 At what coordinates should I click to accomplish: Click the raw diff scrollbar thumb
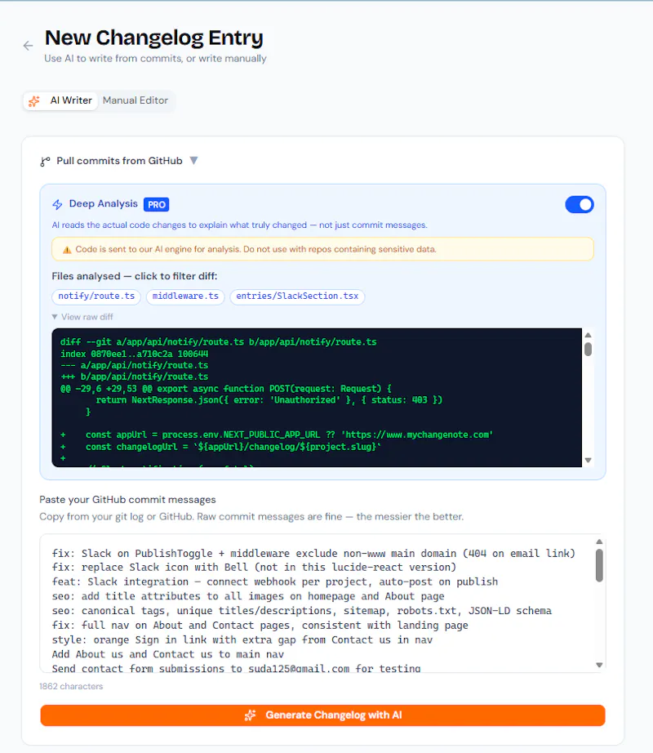click(588, 349)
